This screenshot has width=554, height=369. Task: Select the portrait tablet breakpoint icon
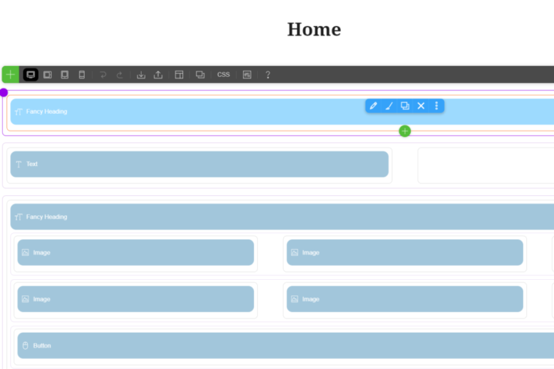[65, 75]
